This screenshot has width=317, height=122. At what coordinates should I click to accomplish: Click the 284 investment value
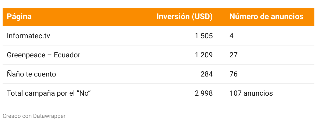point(207,74)
